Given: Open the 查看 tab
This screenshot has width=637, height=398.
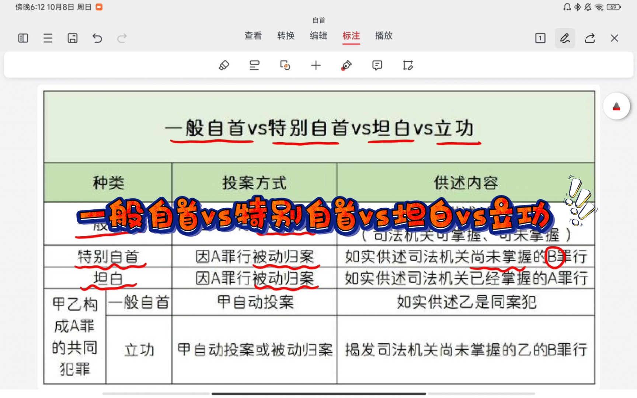Looking at the screenshot, I should point(253,36).
